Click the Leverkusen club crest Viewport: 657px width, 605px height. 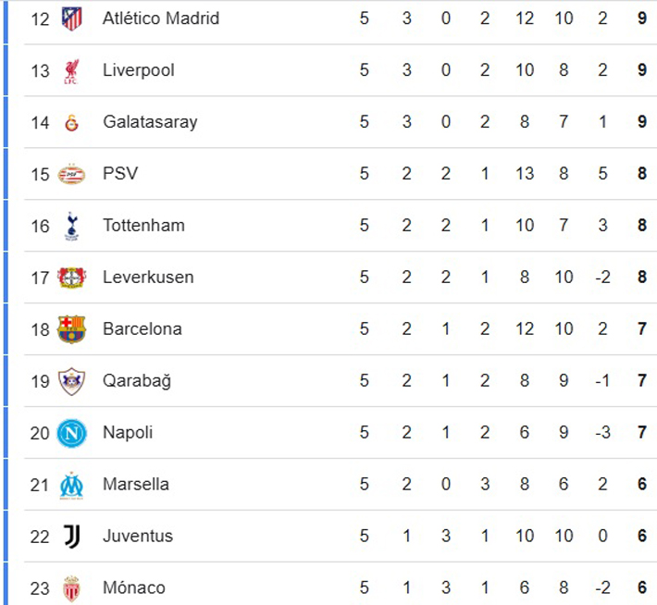[x=71, y=278]
